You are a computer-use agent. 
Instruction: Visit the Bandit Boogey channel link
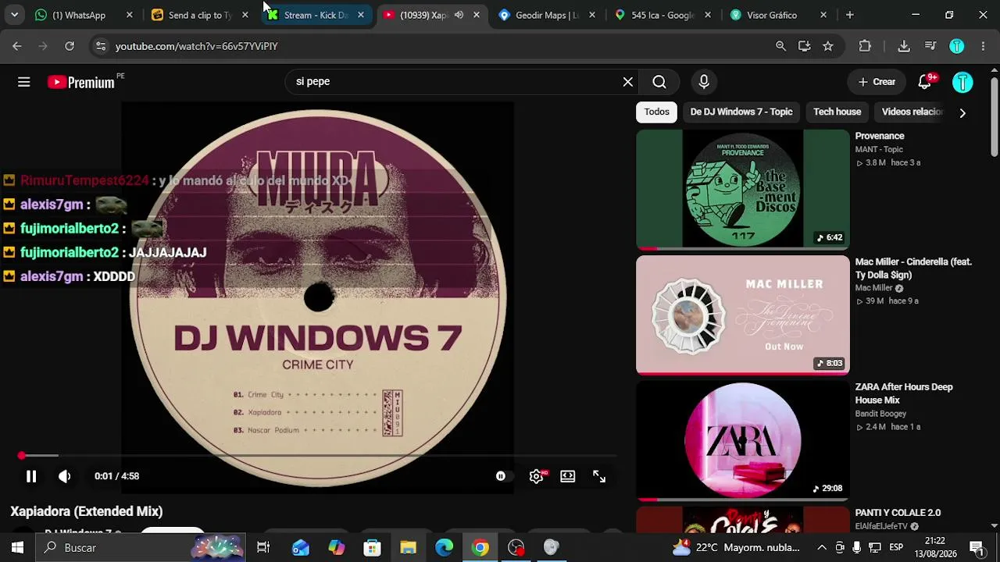pos(880,414)
